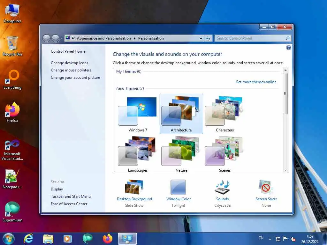Screen dimensions: 327x245
Task: Click the Action Center flag icon
Action: (285, 239)
